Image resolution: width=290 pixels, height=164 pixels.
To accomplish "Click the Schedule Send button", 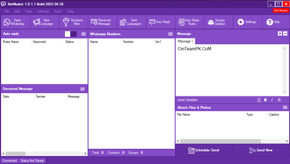I will [204, 150].
